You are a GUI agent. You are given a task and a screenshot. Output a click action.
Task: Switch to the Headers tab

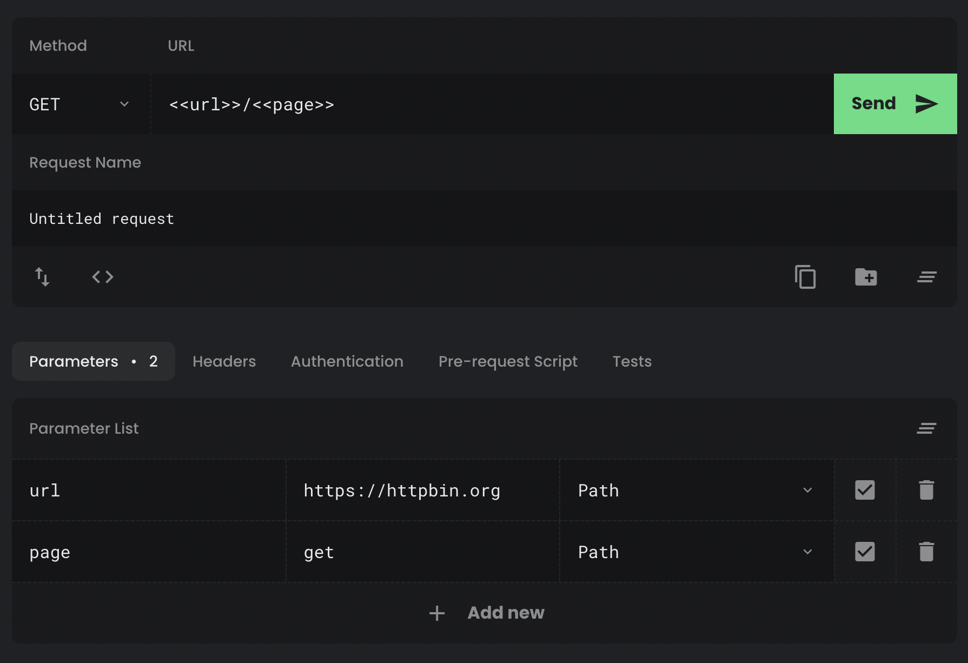(224, 361)
